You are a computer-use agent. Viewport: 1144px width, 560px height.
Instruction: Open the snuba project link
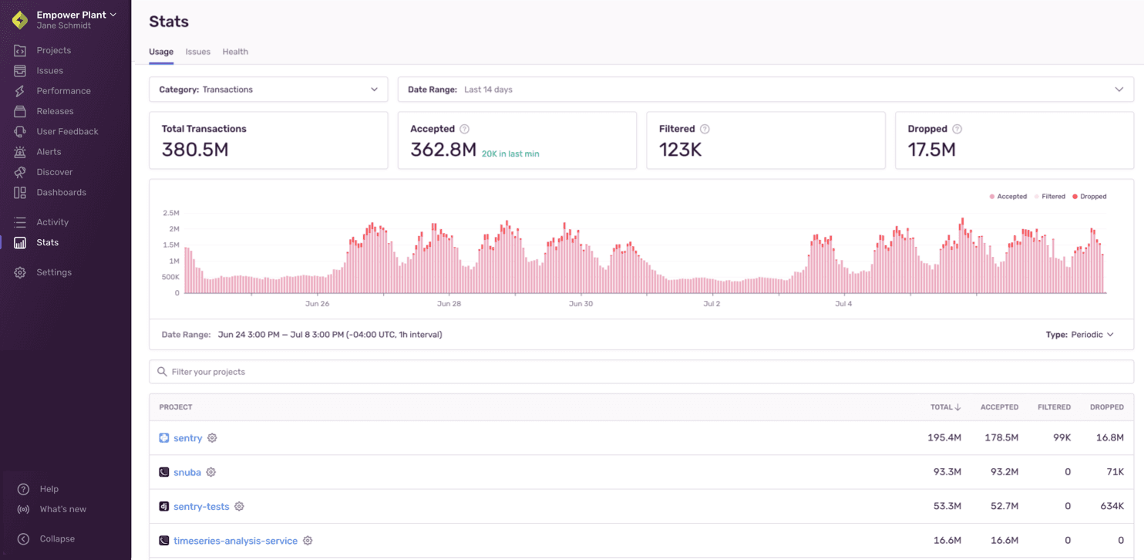(x=187, y=472)
